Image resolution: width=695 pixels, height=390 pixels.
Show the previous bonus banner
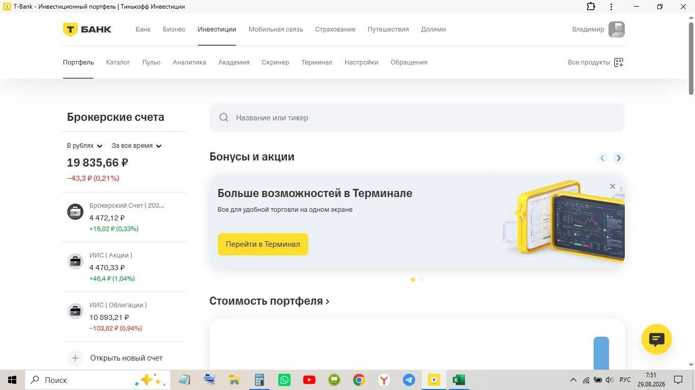[602, 158]
